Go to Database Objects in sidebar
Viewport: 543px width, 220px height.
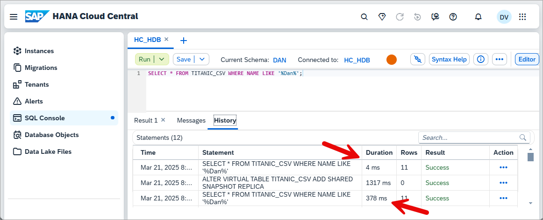[x=64, y=135]
